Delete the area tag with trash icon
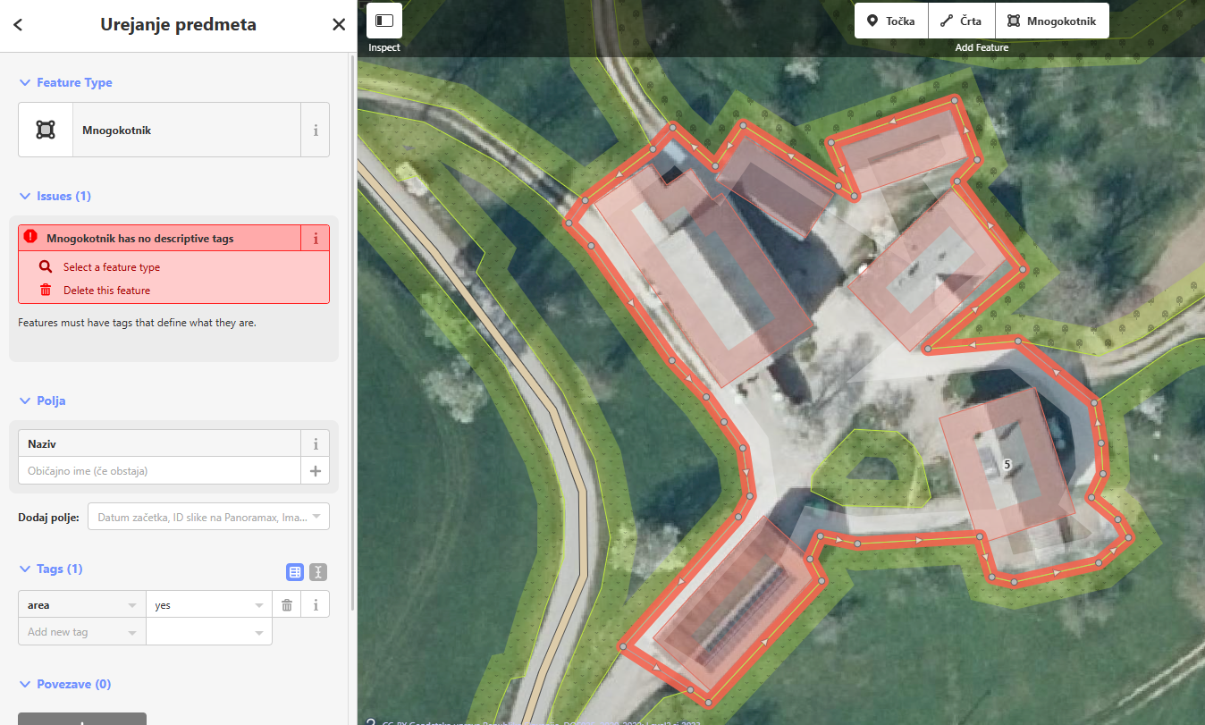This screenshot has width=1205, height=725. pos(287,605)
